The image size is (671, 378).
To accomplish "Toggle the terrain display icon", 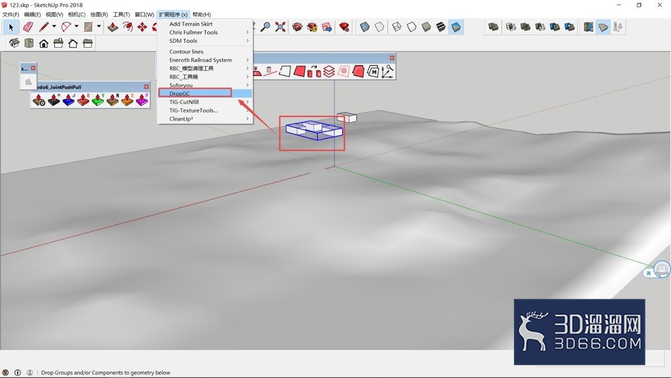I will tap(603, 27).
